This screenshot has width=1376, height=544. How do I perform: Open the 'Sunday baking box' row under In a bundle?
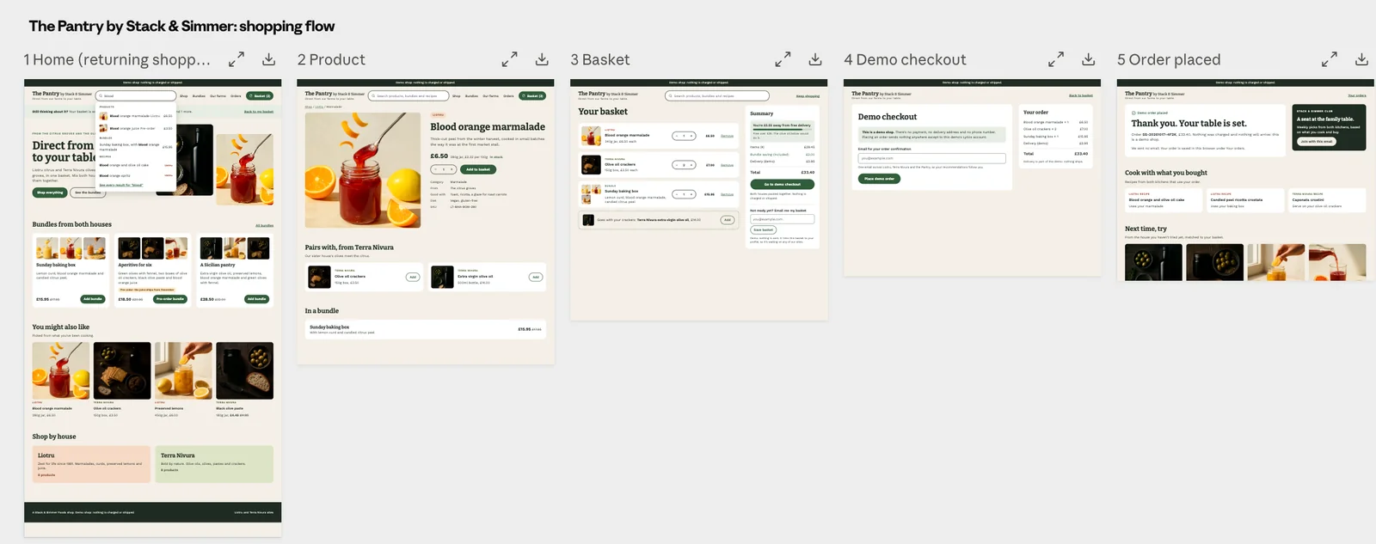coord(426,329)
